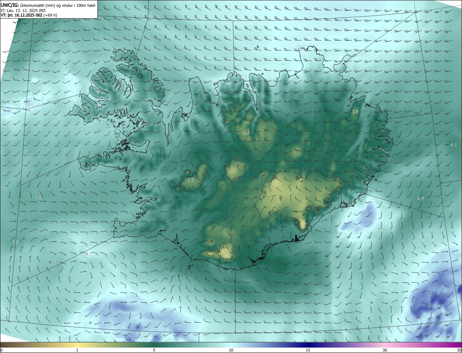Click the 'UWC/IG: Úrkomumætti (mm)' map title
Screen dimensions: 462x353
[x=48, y=5]
